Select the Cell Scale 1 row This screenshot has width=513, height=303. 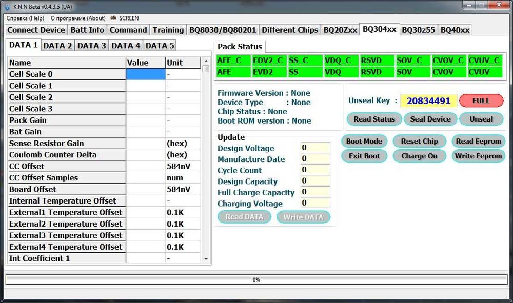pyautogui.click(x=104, y=86)
